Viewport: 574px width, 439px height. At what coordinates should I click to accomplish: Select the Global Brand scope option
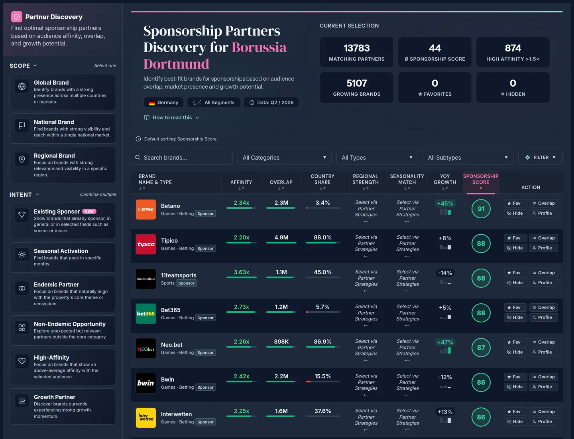(x=63, y=92)
